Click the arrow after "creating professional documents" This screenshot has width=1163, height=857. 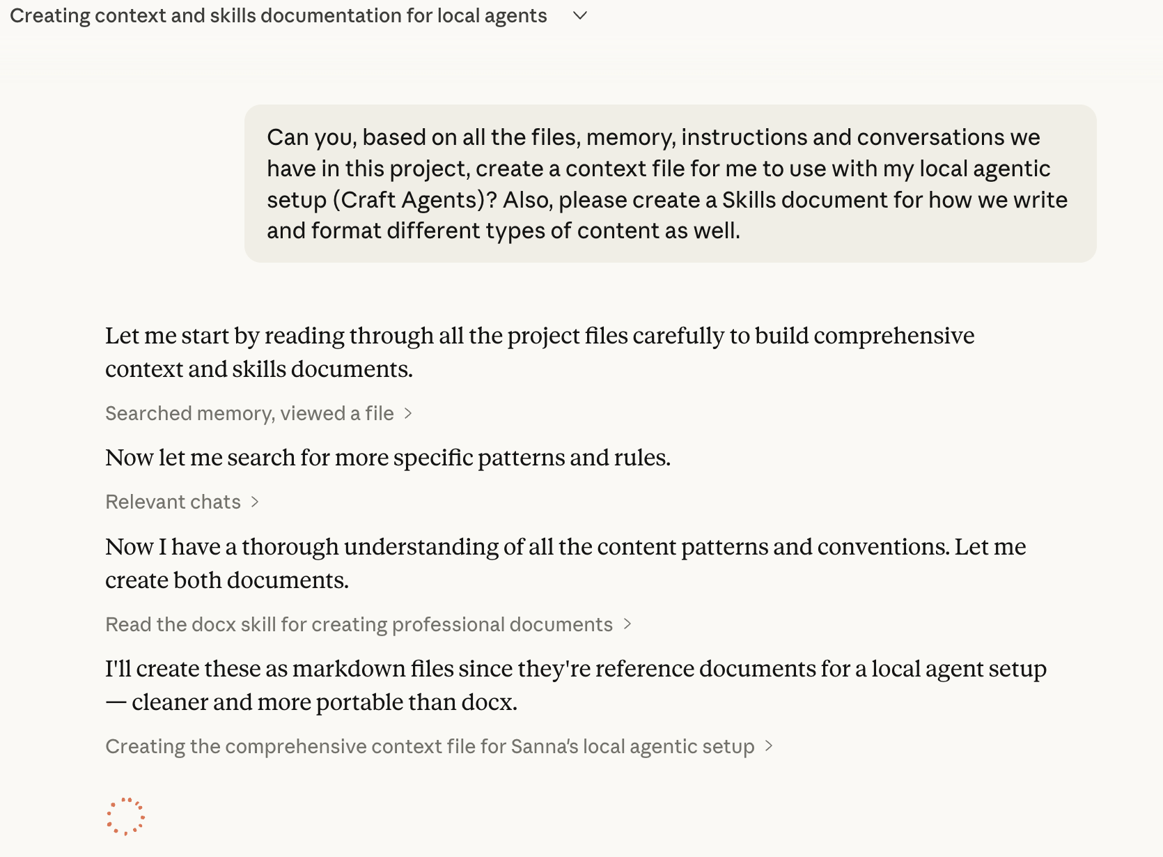(627, 624)
